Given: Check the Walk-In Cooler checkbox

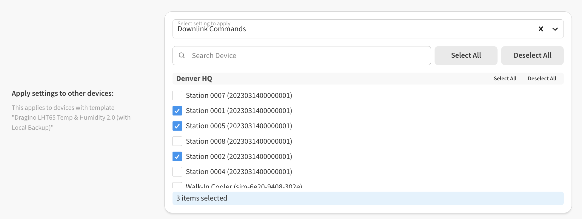Looking at the screenshot, I should click(x=177, y=185).
